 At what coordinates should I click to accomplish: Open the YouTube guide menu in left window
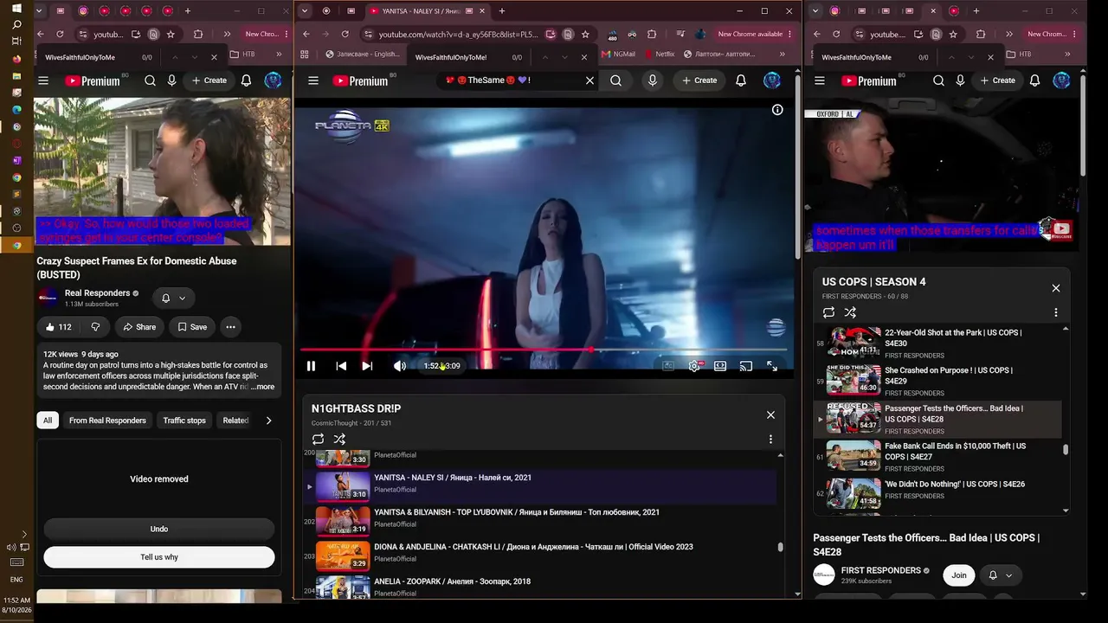tap(43, 80)
